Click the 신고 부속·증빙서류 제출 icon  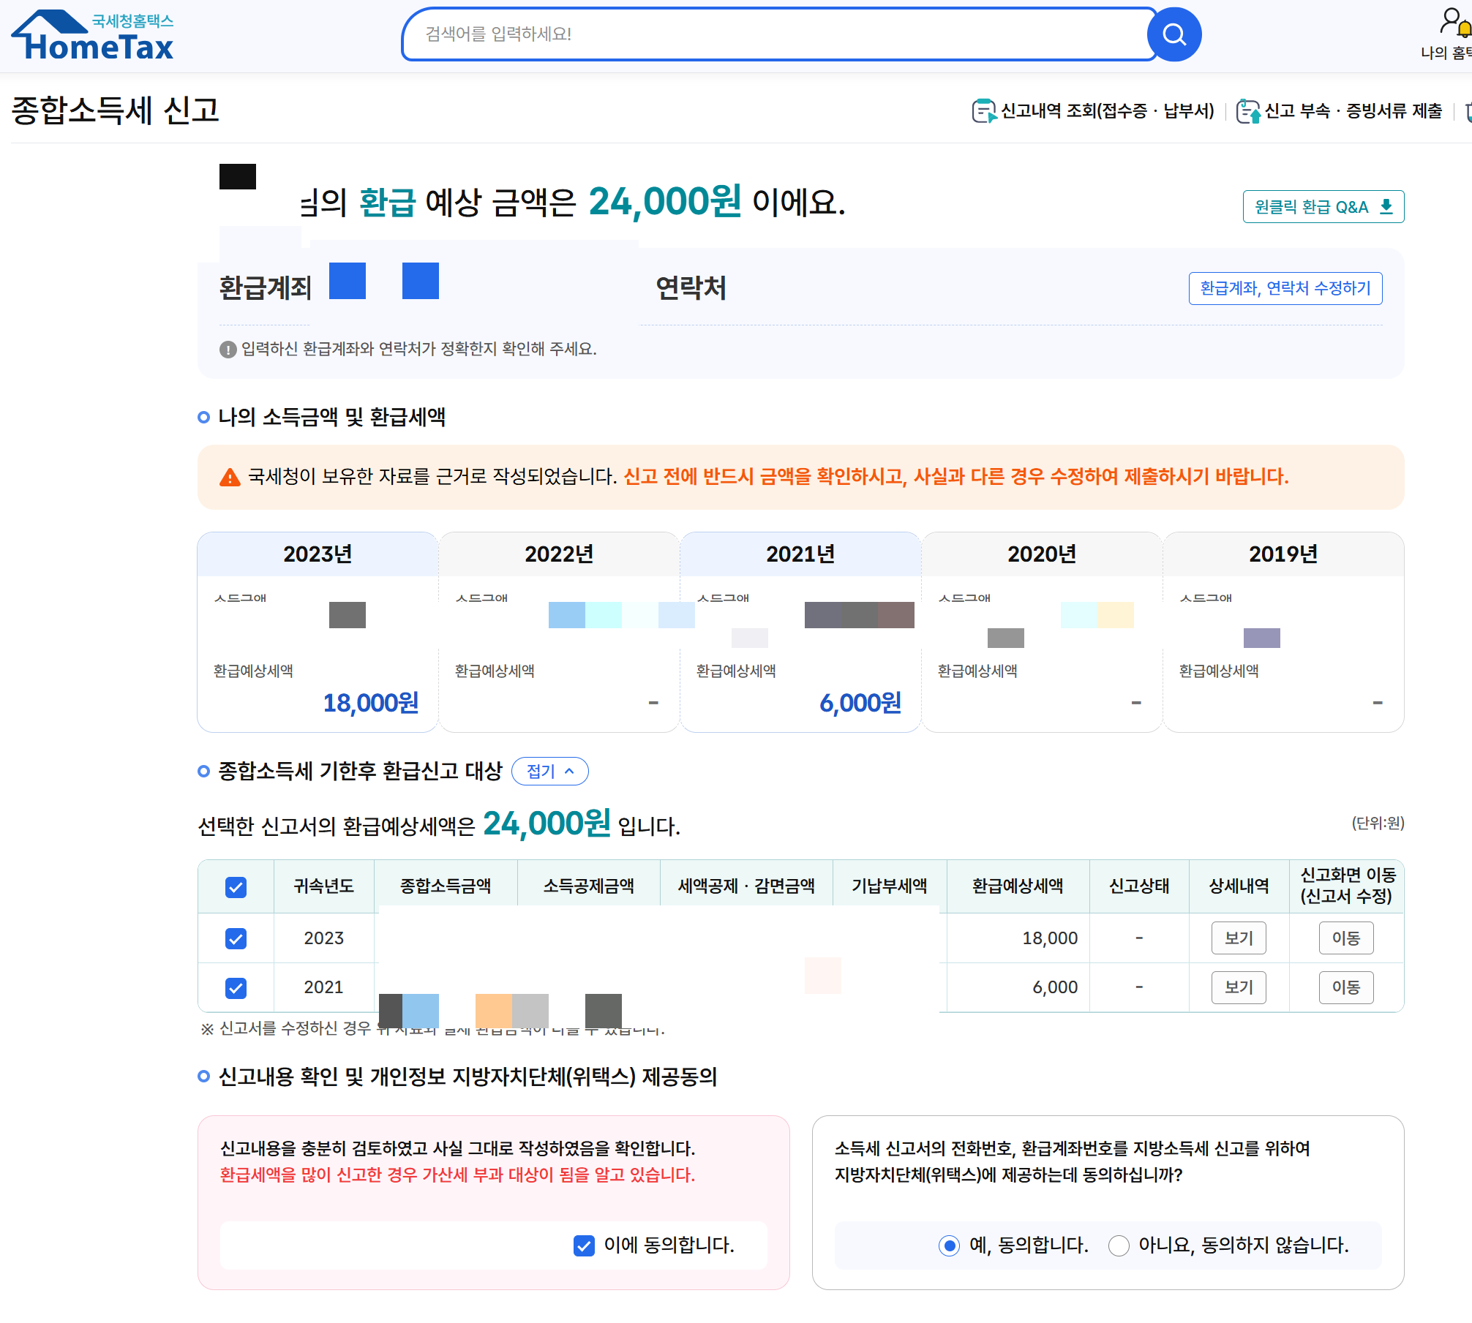(1247, 111)
